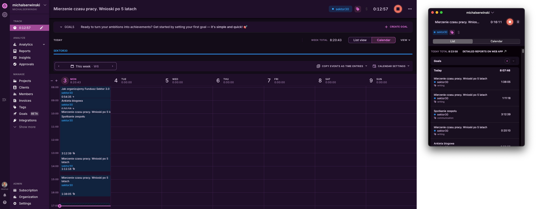Edit the running timer via the pencil icon

(x=41, y=28)
